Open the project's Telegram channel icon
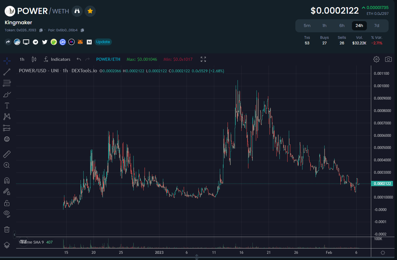 (x=35, y=42)
